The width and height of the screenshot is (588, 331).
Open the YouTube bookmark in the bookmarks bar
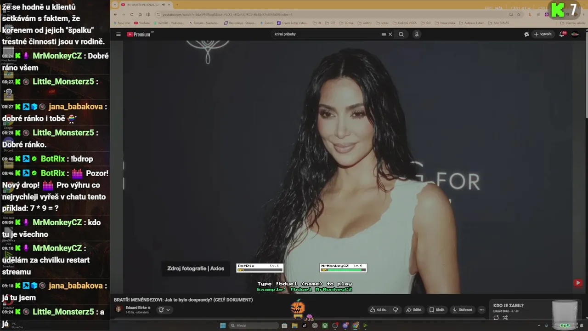pyautogui.click(x=142, y=23)
